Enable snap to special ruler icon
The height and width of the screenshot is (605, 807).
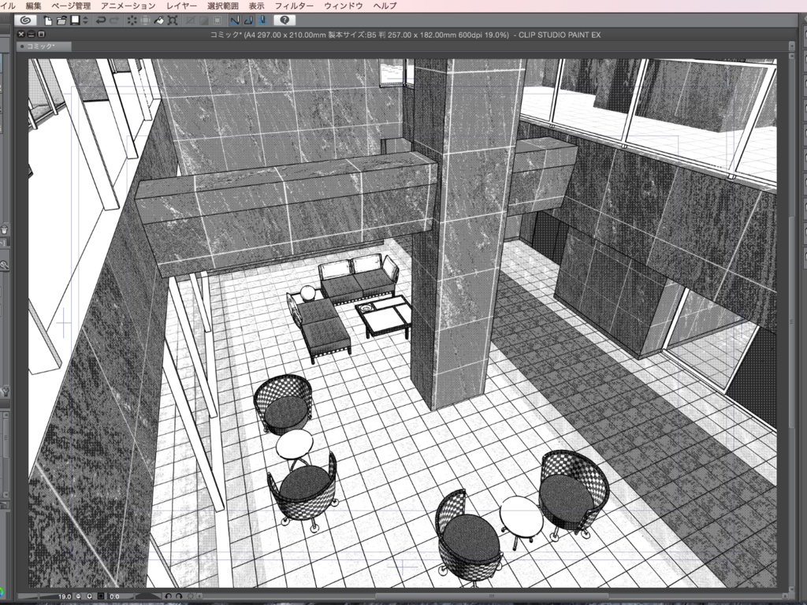point(247,20)
